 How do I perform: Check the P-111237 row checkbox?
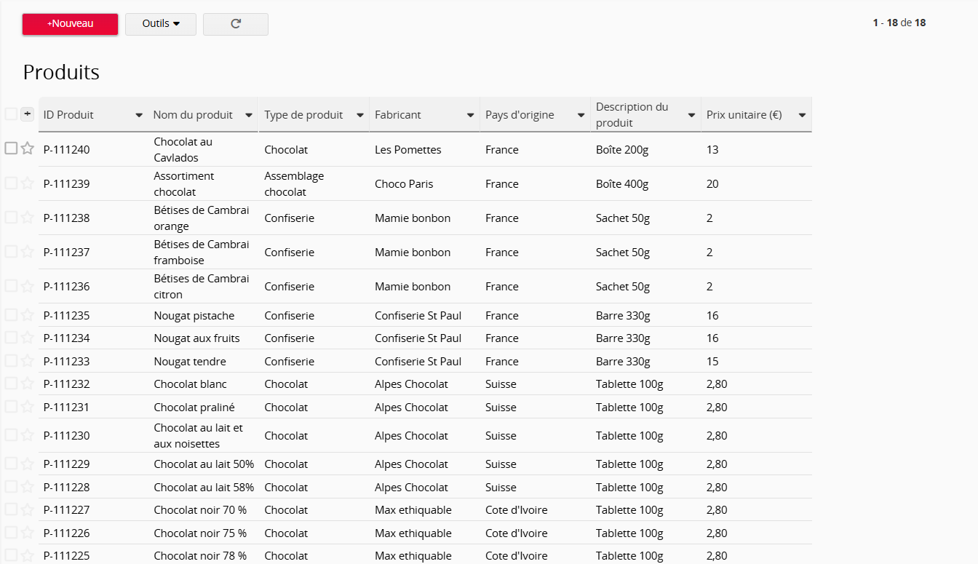[11, 252]
